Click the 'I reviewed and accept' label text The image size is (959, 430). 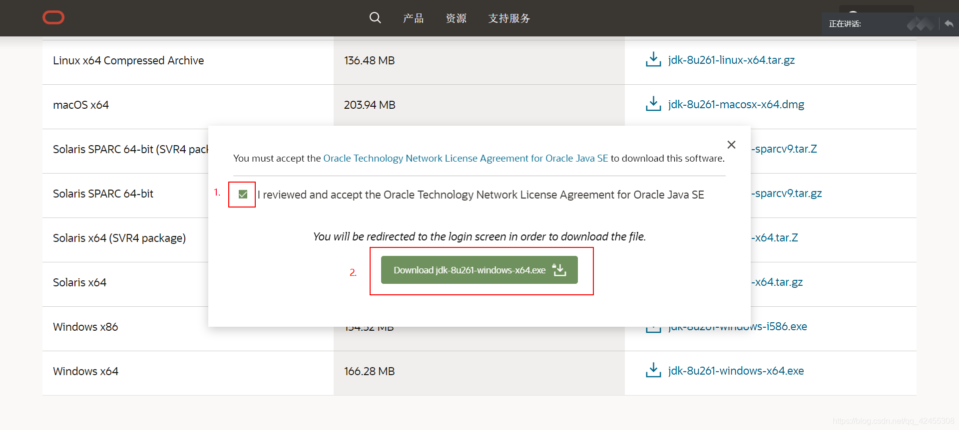click(x=481, y=195)
